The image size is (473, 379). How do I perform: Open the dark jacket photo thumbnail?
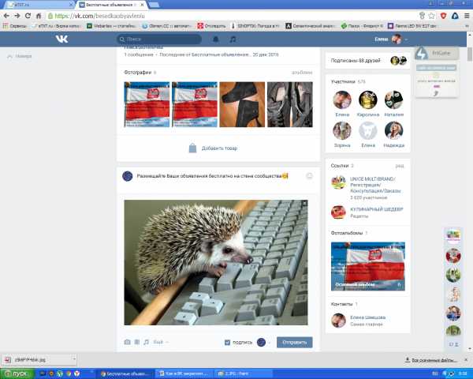(x=290, y=104)
